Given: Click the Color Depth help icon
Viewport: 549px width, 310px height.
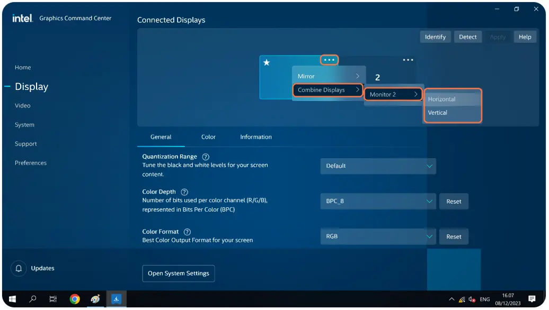Looking at the screenshot, I should click(184, 192).
